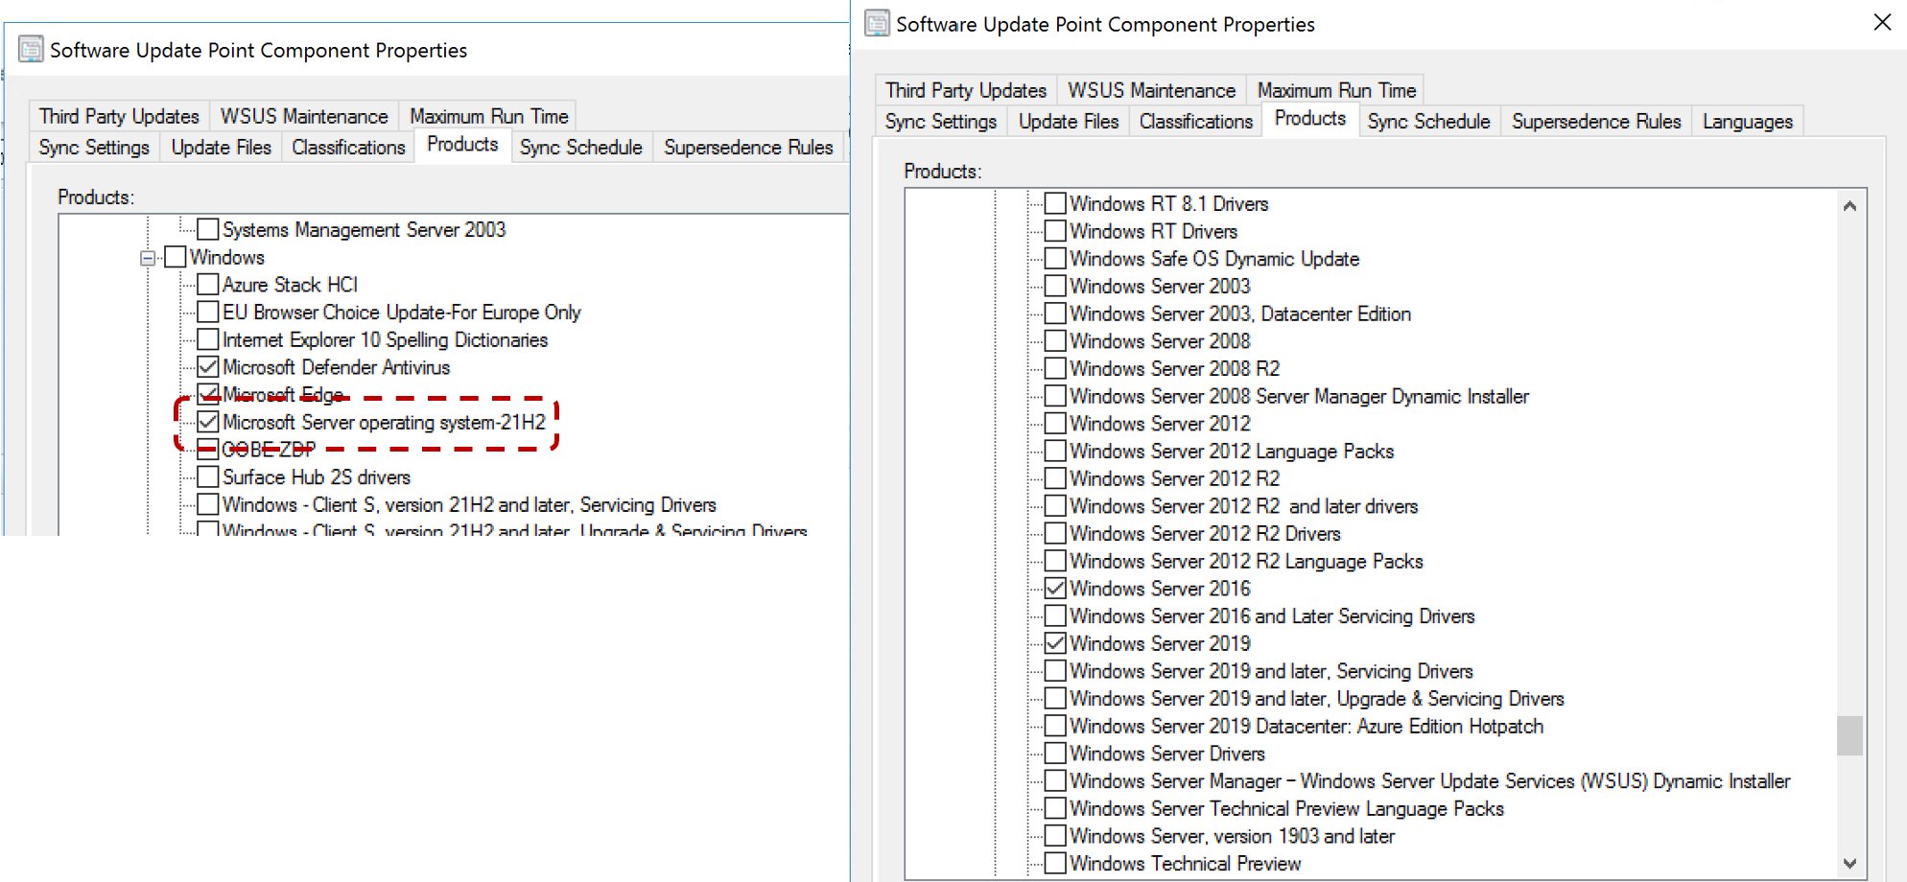
Task: Select Windows Server 2016 and Later Servicing Drivers
Action: click(1272, 616)
